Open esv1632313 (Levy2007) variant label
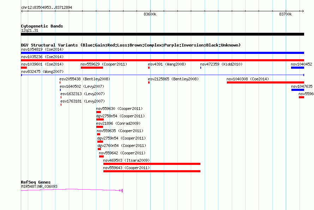 (x=83, y=94)
